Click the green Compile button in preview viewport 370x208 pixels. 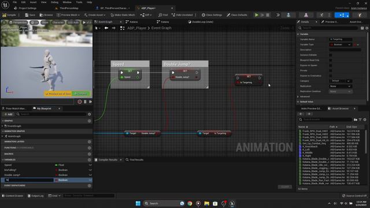point(81,94)
